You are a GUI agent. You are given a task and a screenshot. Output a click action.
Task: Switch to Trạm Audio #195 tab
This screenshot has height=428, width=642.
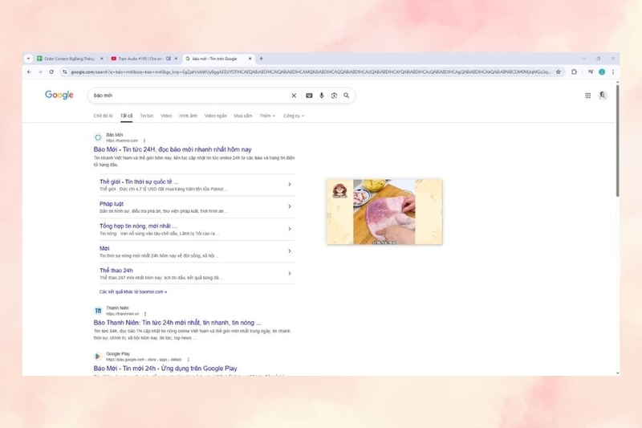(140, 59)
